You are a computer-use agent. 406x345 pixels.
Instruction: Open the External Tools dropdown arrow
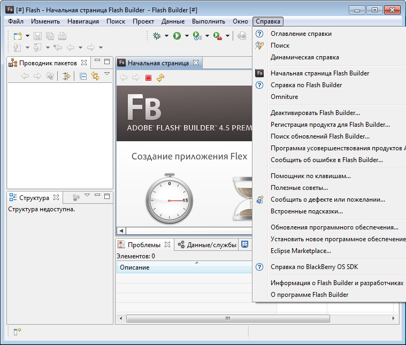coord(227,36)
